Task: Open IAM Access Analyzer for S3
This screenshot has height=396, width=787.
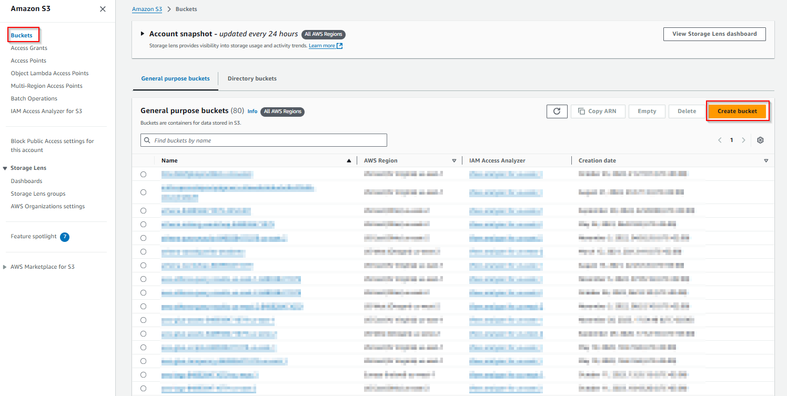Action: [x=46, y=111]
